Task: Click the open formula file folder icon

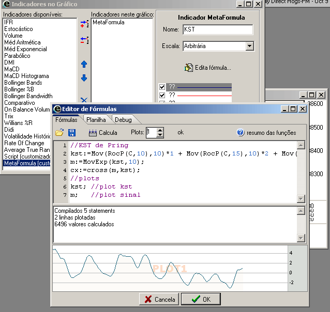Action: click(x=59, y=133)
